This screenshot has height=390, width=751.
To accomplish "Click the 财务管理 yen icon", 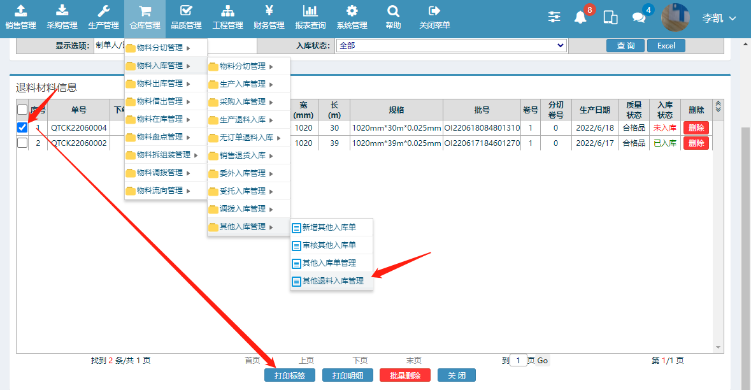I will tap(269, 11).
